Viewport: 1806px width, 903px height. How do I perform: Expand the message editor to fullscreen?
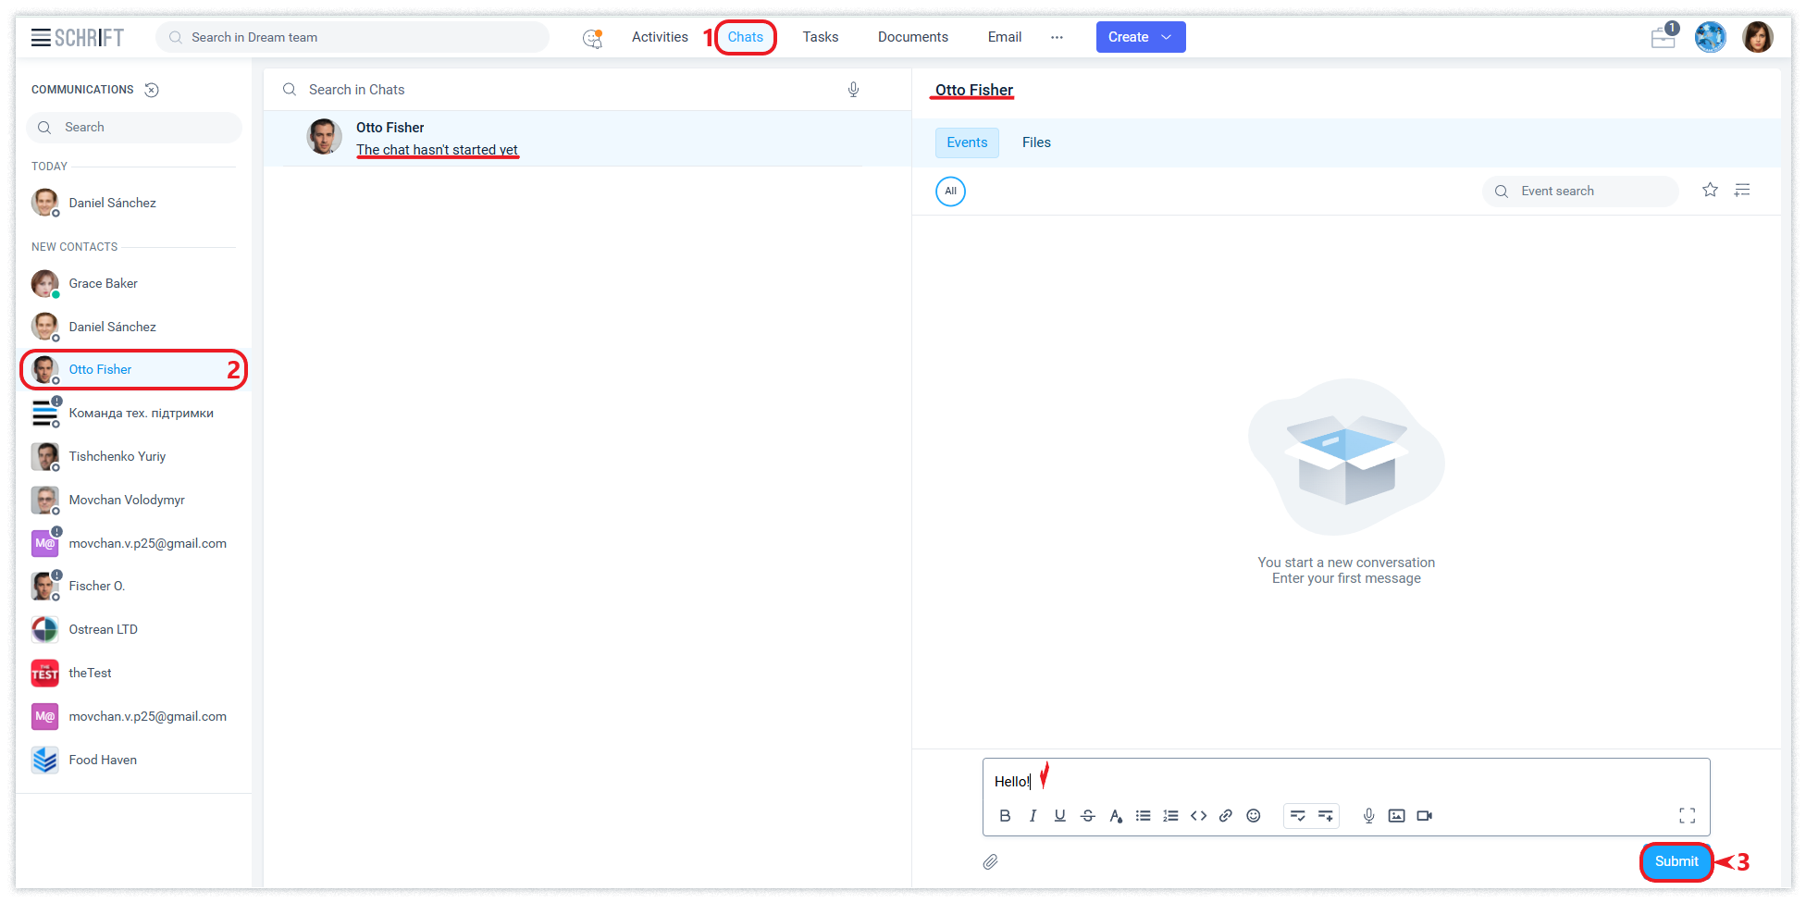coord(1687,815)
